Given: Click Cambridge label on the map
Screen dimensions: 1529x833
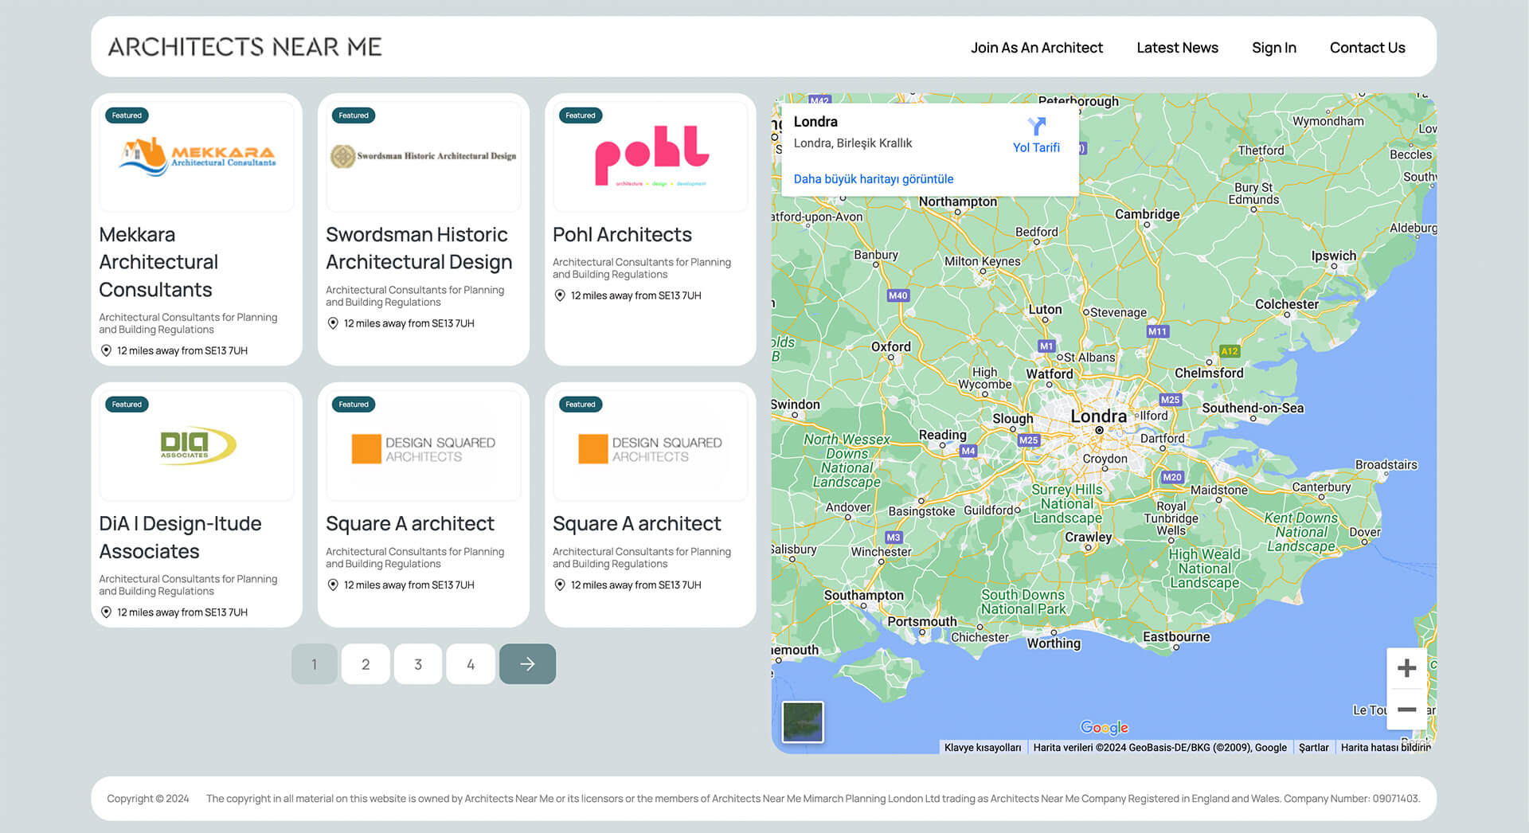Looking at the screenshot, I should click(1147, 214).
